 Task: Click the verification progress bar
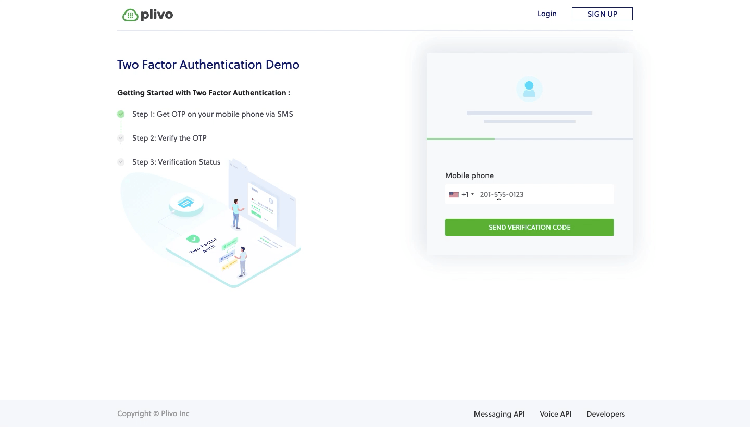[530, 139]
